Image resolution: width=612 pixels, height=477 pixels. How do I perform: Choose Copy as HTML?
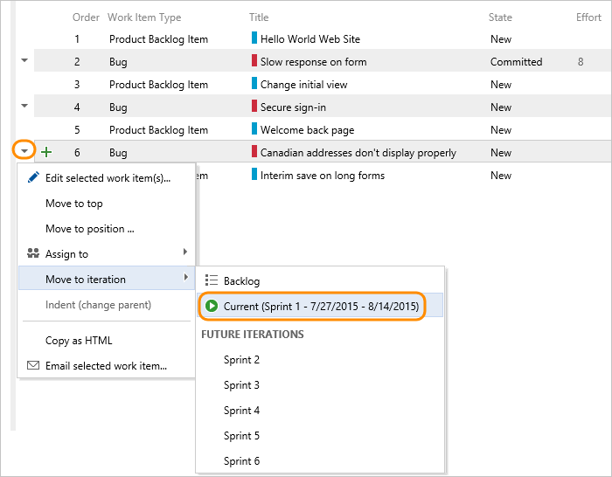coord(107,341)
